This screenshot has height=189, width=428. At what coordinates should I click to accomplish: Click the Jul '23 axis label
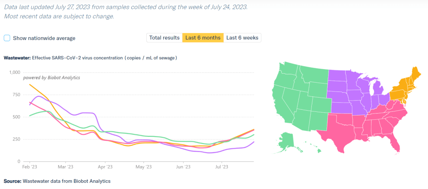pyautogui.click(x=221, y=167)
